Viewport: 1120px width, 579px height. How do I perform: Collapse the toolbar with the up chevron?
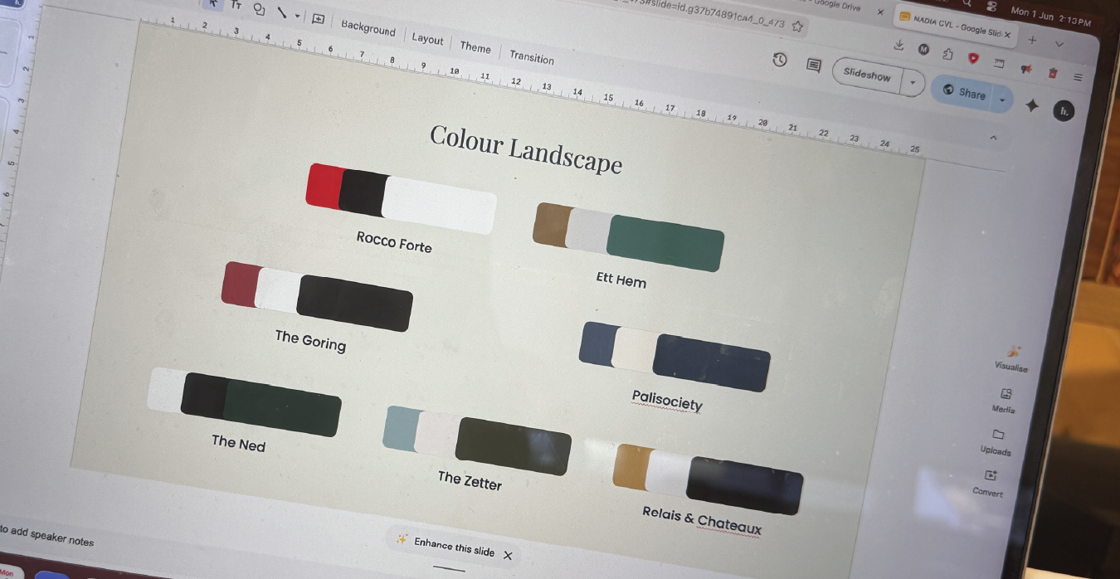point(993,137)
